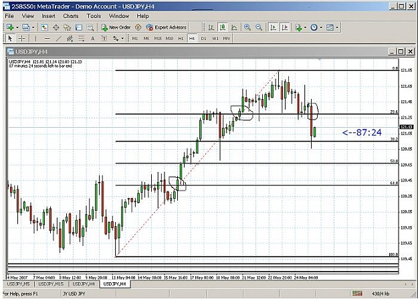Switch to MN timeframe
This screenshot has width=418, height=299.
pos(226,38)
